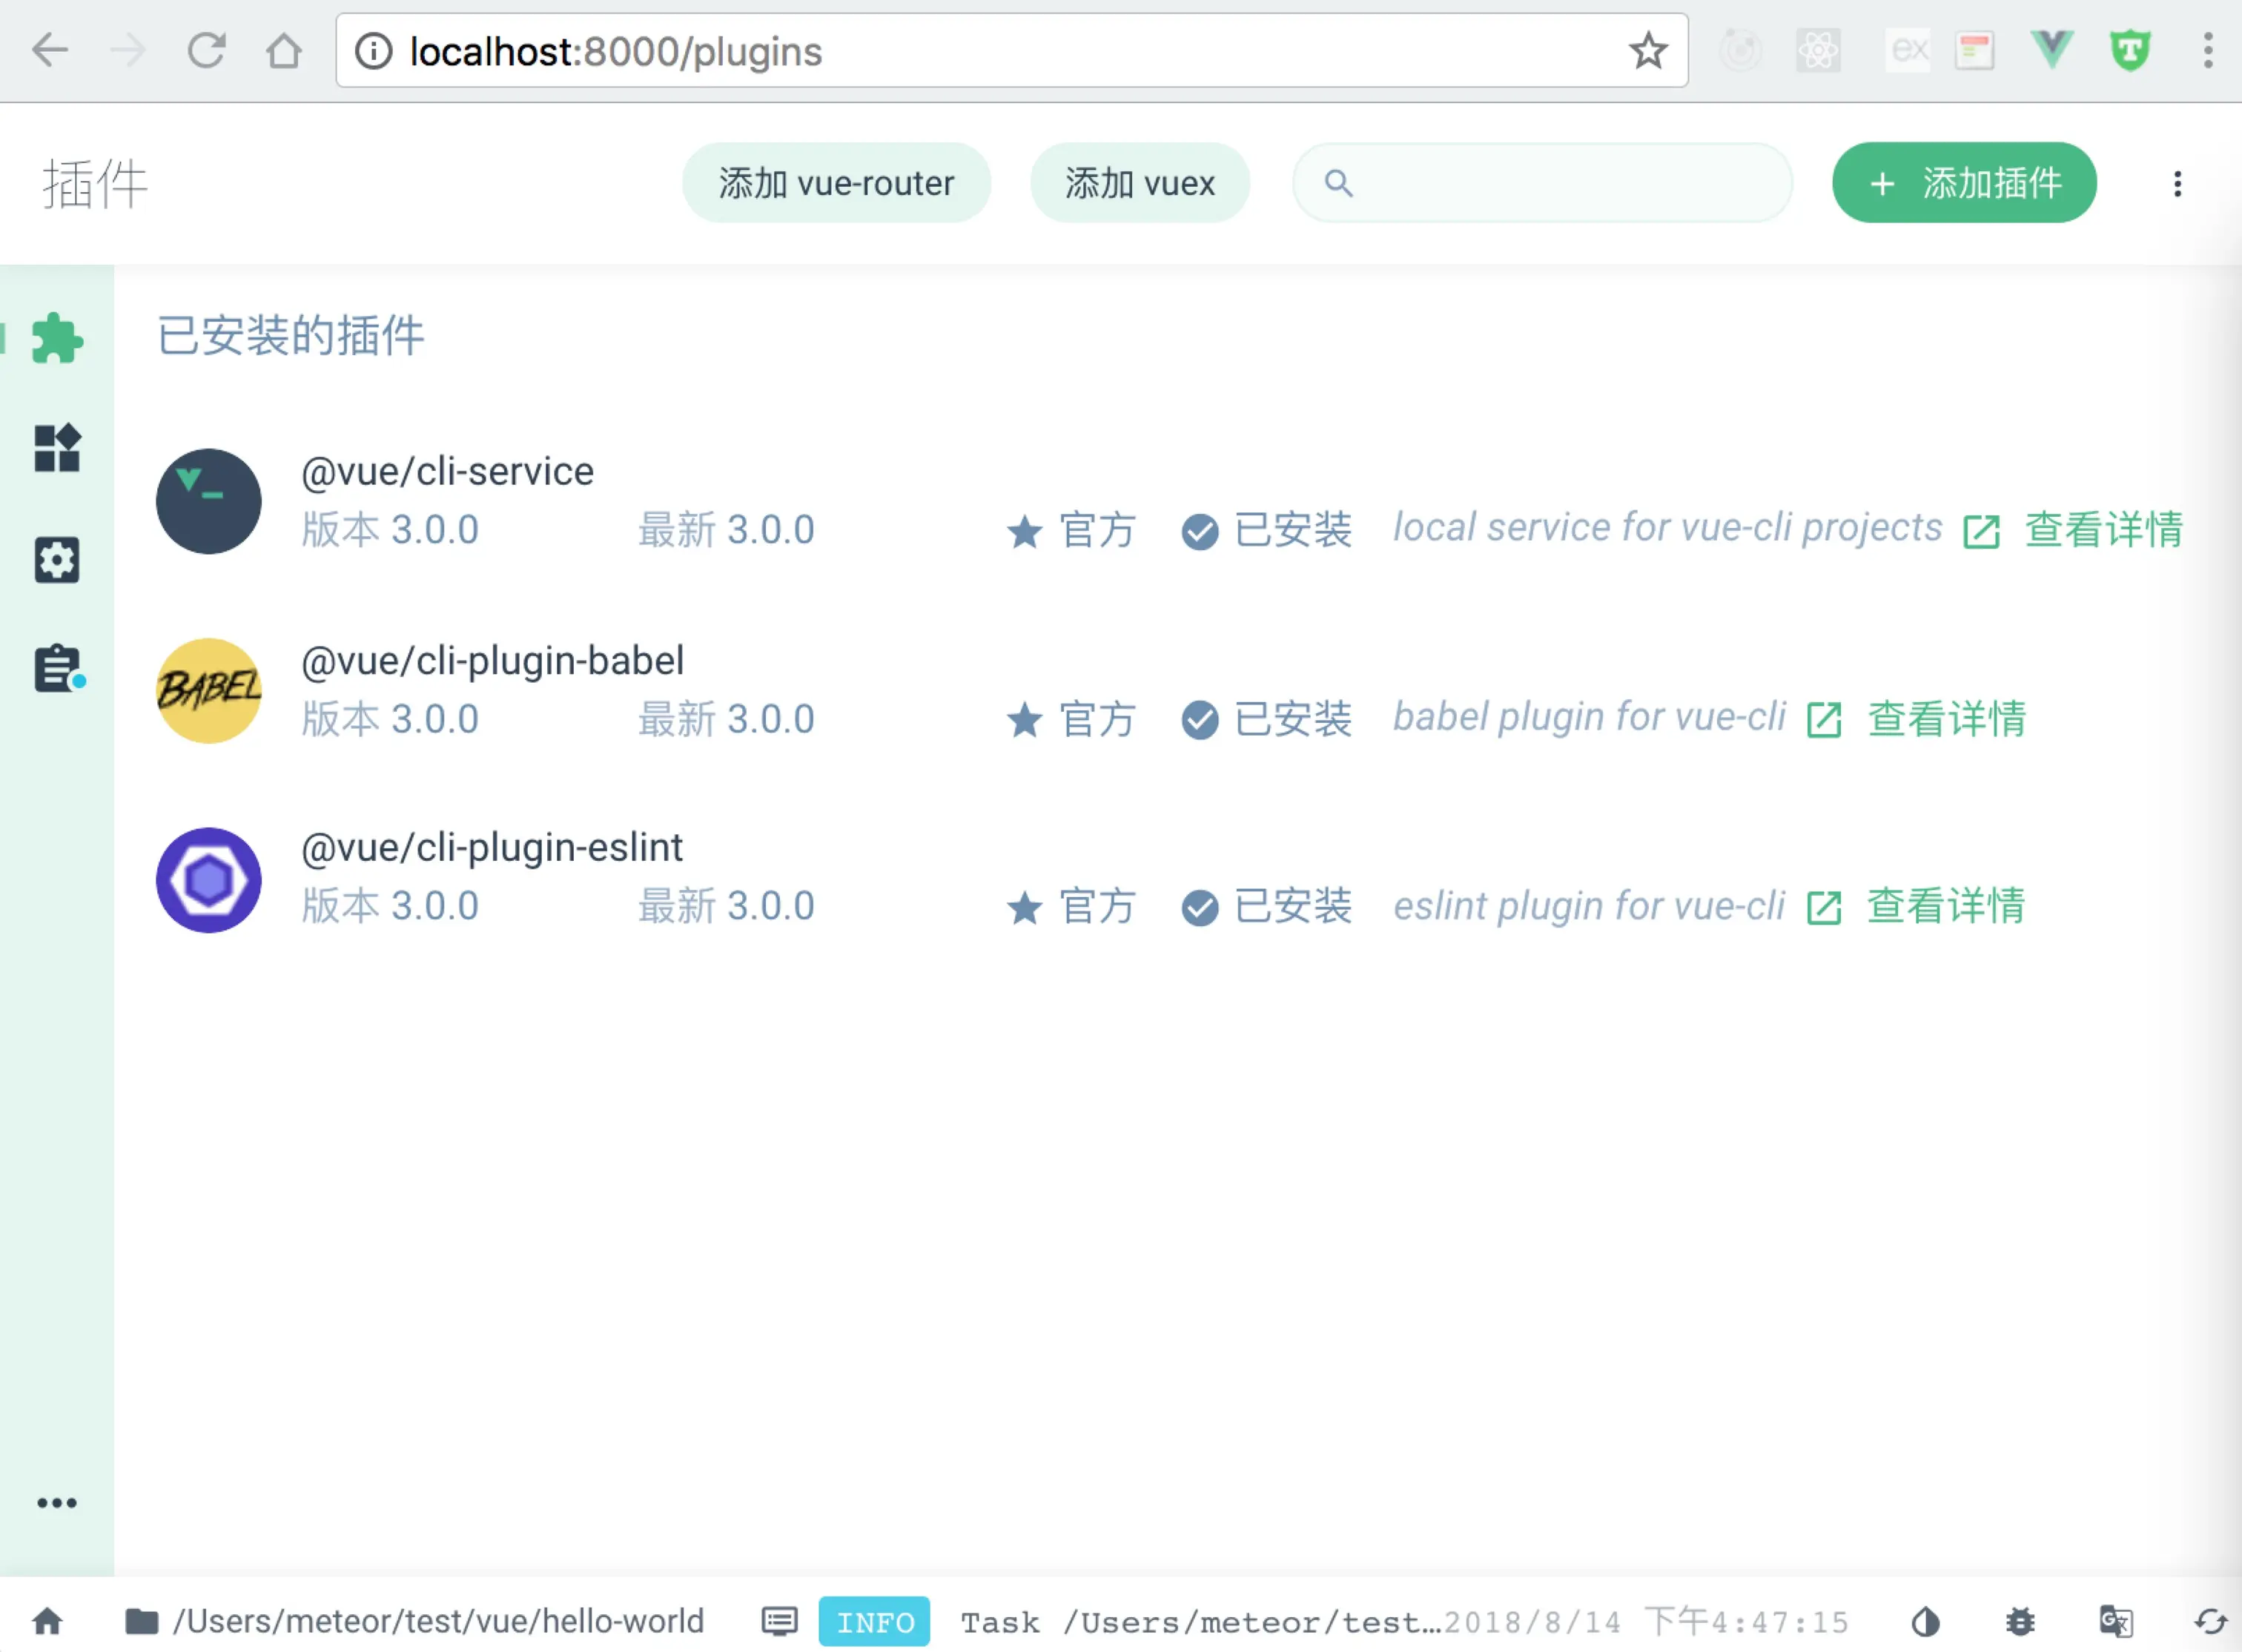The height and width of the screenshot is (1652, 2242).
Task: Click the reload icon in status bar
Action: [2210, 1621]
